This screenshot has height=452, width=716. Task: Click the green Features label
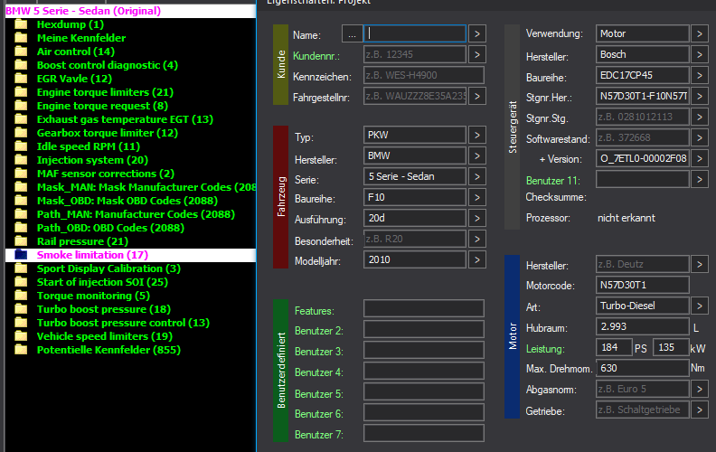pyautogui.click(x=315, y=311)
